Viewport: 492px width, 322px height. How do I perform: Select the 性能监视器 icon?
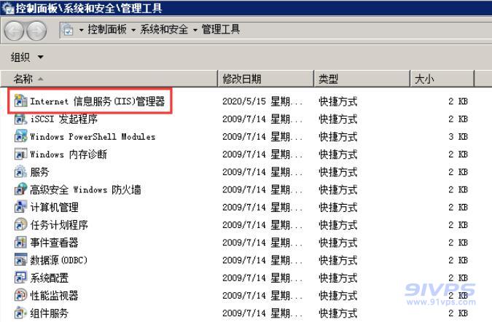coord(20,295)
